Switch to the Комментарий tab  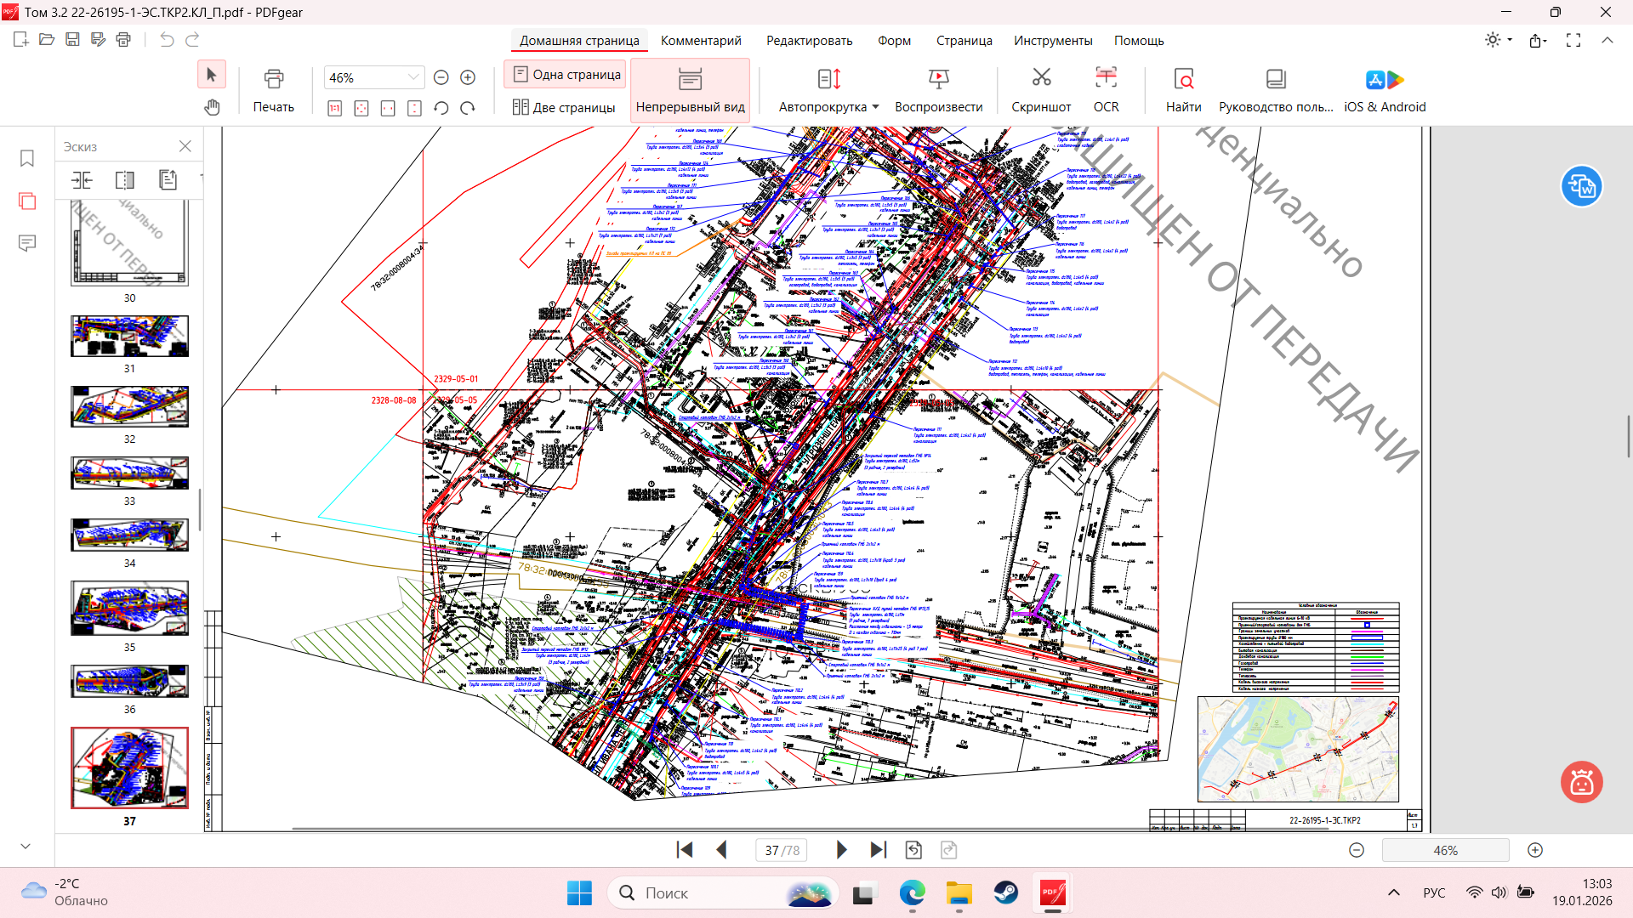701,40
